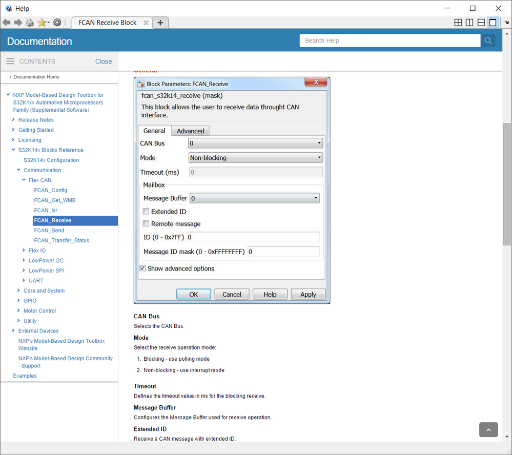Open NXP's Model-Based Design Toolbox Website link

click(x=62, y=344)
